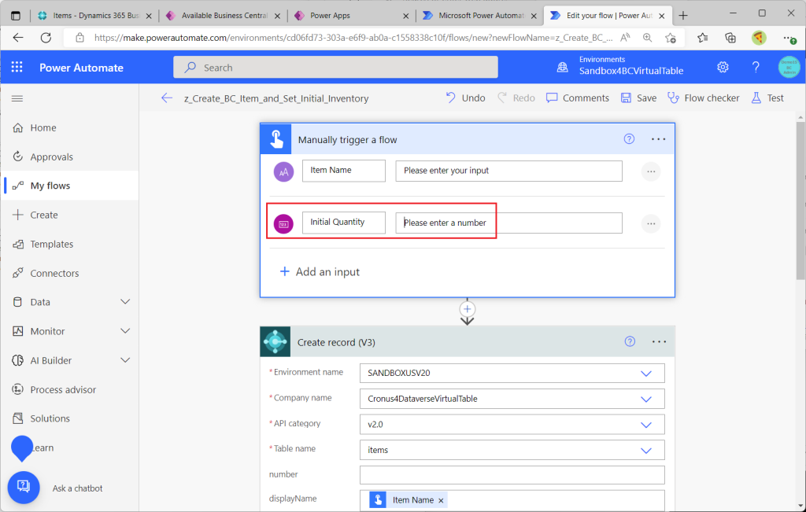The height and width of the screenshot is (512, 806).
Task: Open the Manually trigger a flow options menu
Action: coord(659,139)
